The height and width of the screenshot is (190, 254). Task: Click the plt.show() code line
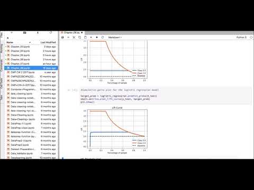coord(87,102)
